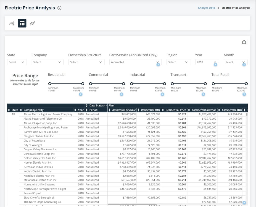This screenshot has height=207, width=256.
Task: Select the trend lines view icon
Action: 32,23
